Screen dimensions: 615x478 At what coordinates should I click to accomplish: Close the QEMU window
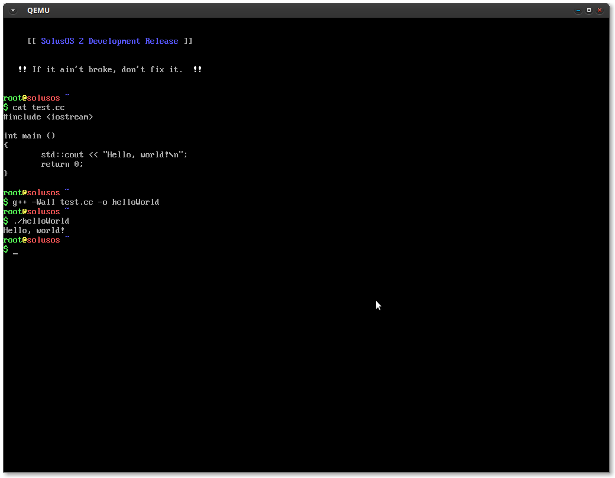click(x=600, y=10)
